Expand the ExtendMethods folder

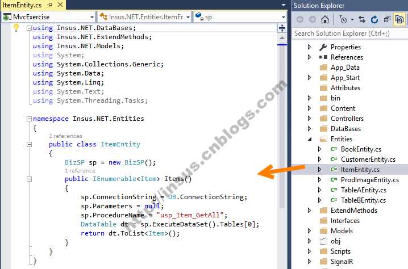click(309, 211)
